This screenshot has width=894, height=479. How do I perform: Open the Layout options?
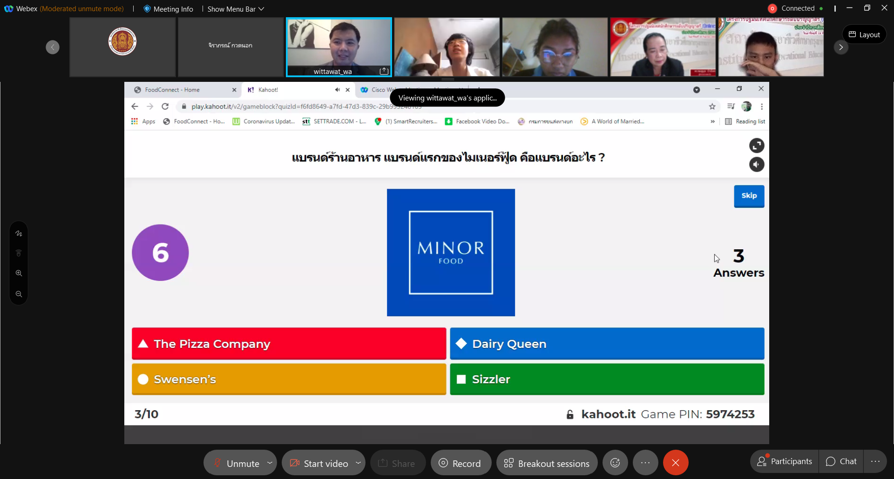864,34
